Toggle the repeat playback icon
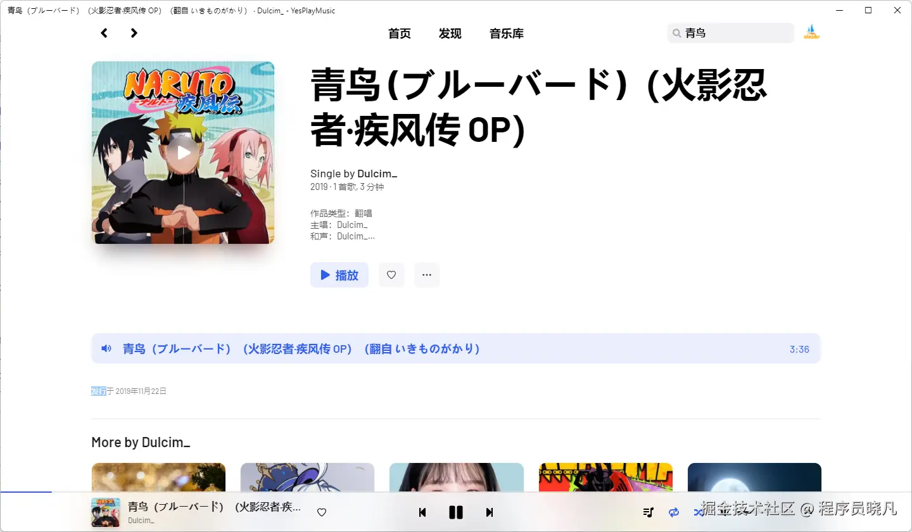This screenshot has height=532, width=912. pos(673,512)
